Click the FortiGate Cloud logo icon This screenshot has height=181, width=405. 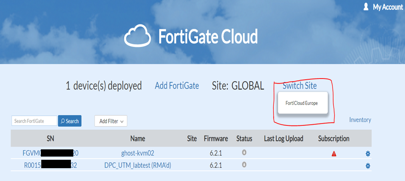pos(139,36)
